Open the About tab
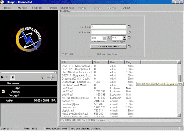The image size is (184, 131). click(x=126, y=8)
